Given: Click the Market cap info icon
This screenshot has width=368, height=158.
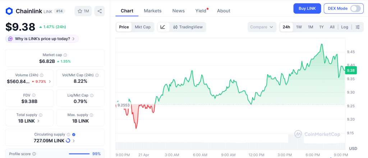Looking at the screenshot, I should point(65,55).
